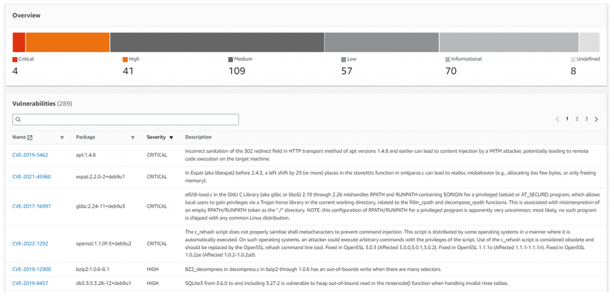Open CVE-2019-8457 link

[30, 284]
